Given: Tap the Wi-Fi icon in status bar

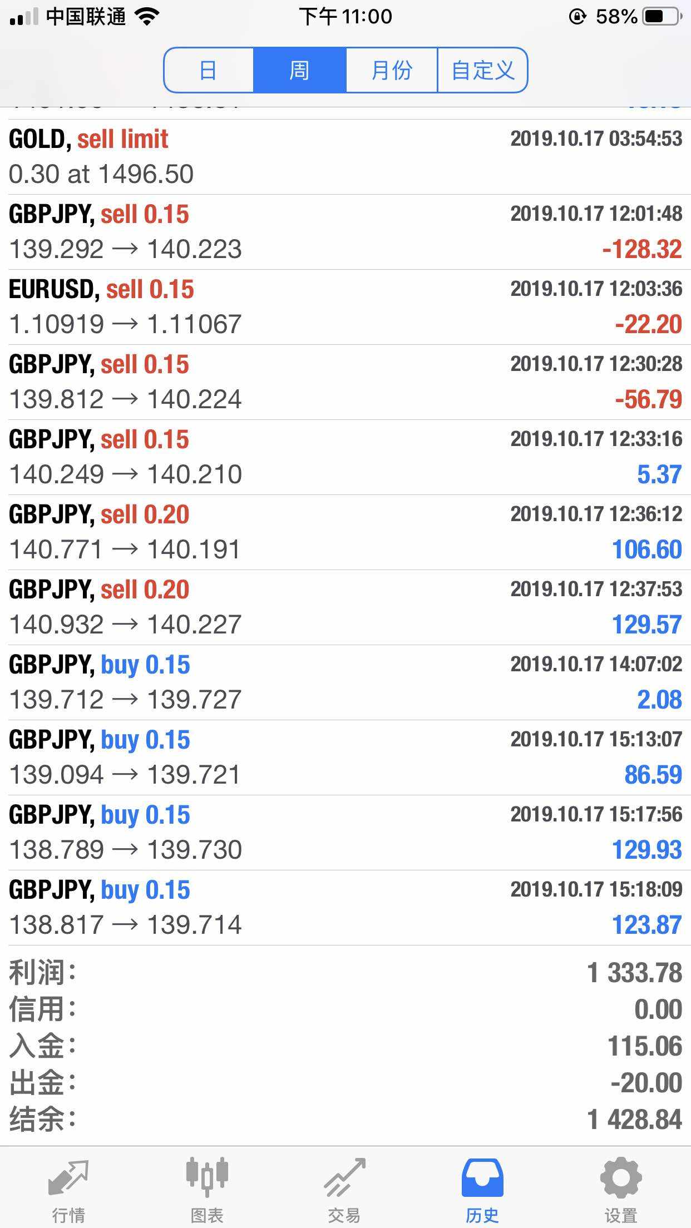Looking at the screenshot, I should tap(147, 17).
